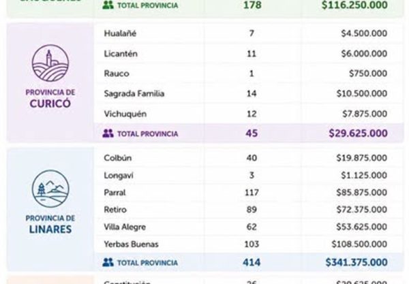Click the PROVINCIA DE LINARES label
Screen dimensions: 409x284
50,224
